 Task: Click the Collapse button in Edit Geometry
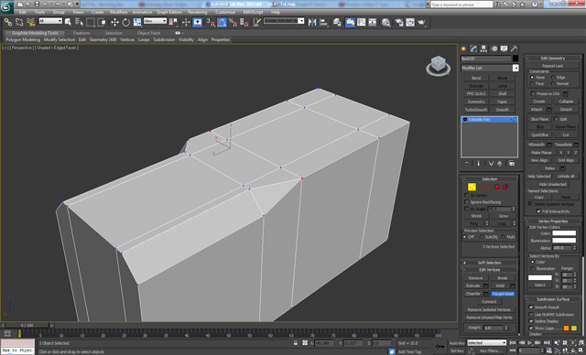coord(566,102)
